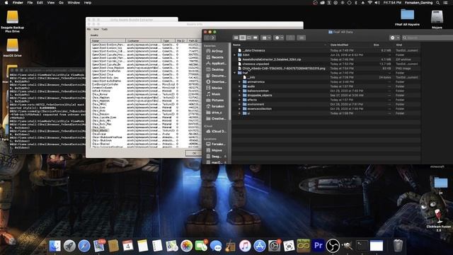The height and width of the screenshot is (255, 453).
Task: Open Seagate Backup Plus Drive desktop icon
Action: pyautogui.click(x=13, y=21)
